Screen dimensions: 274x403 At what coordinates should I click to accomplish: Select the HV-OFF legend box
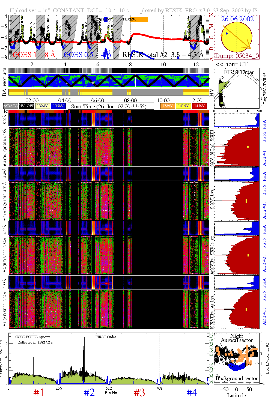click(x=26, y=106)
